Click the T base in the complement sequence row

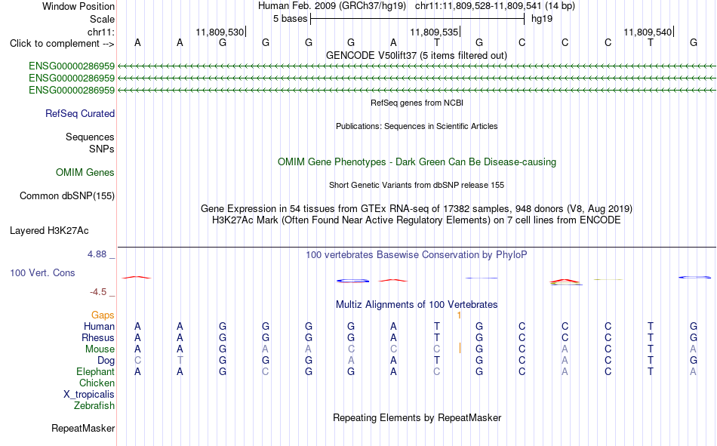coord(437,43)
